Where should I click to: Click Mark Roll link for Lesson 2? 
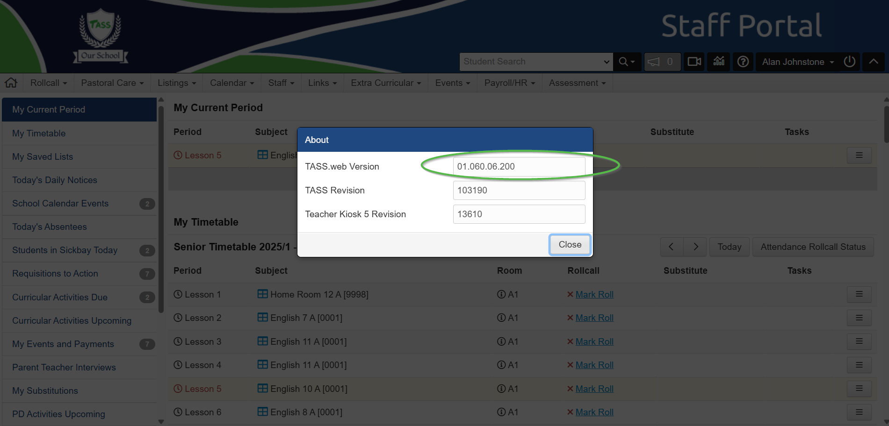pyautogui.click(x=594, y=318)
